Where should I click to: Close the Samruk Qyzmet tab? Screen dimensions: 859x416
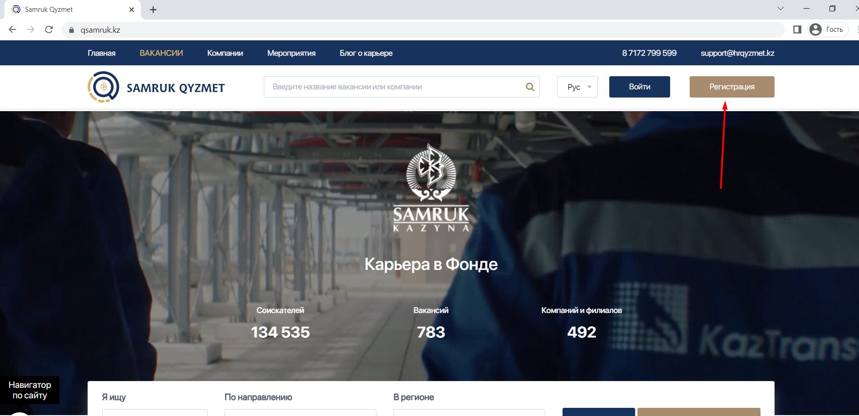[132, 10]
